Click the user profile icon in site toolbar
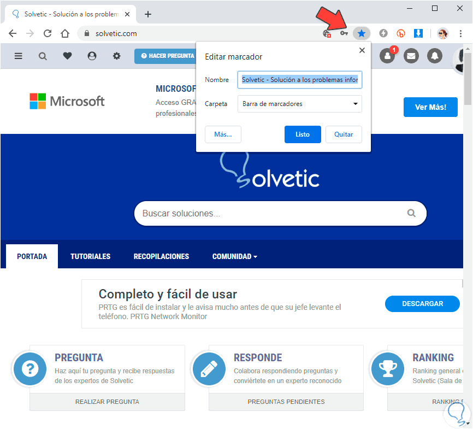 92,56
